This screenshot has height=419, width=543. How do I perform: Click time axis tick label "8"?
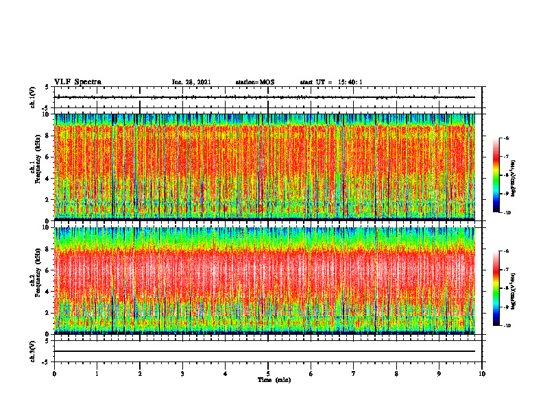tap(396, 374)
